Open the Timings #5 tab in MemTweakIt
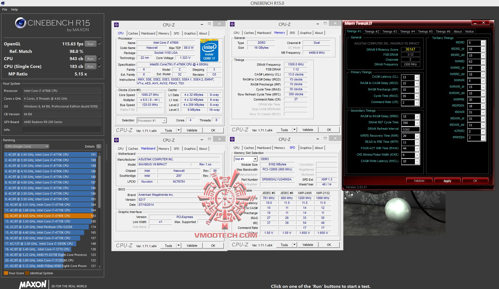 pos(425,31)
